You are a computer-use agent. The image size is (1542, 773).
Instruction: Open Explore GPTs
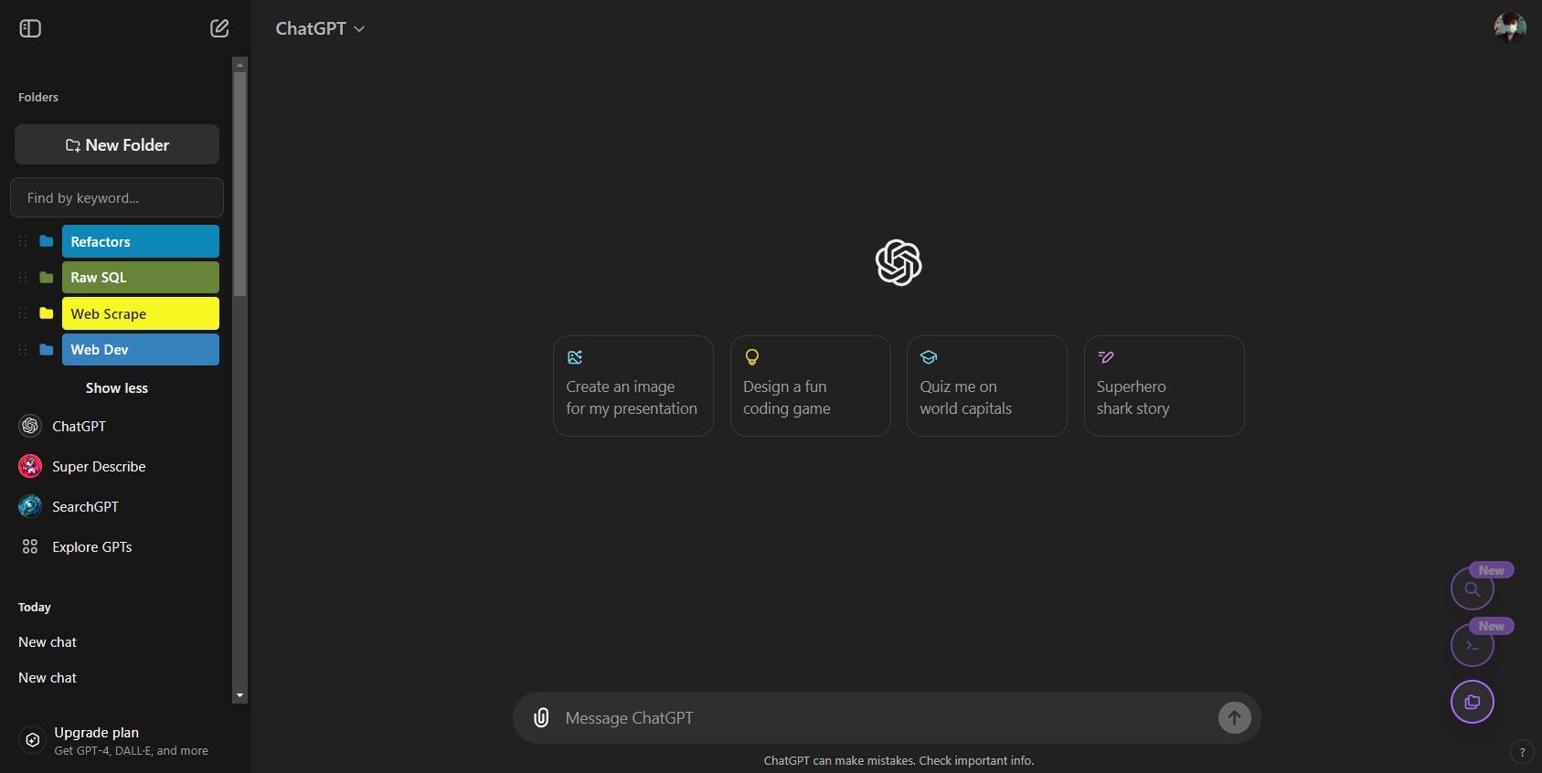pyautogui.click(x=117, y=546)
